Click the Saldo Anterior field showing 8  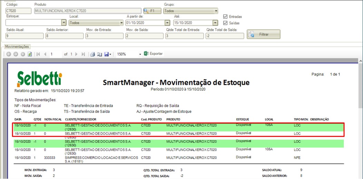[x=65, y=36]
